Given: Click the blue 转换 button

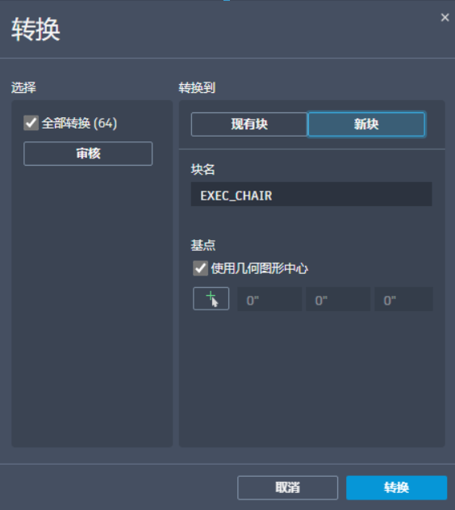Looking at the screenshot, I should pos(397,487).
